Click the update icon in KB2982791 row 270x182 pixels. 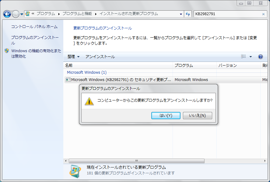(68, 80)
